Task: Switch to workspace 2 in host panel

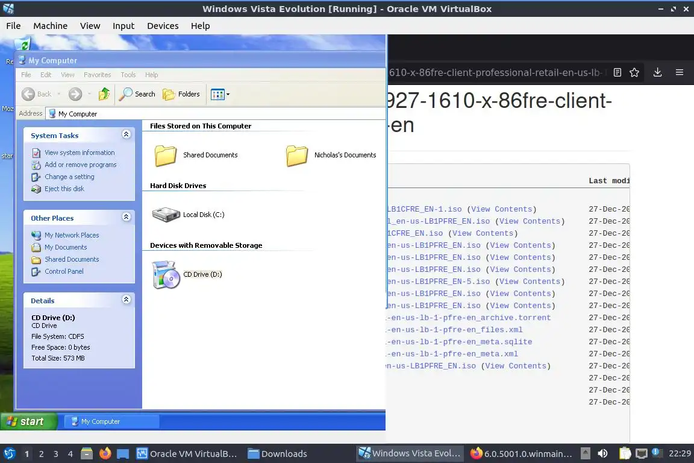Action: tap(41, 454)
